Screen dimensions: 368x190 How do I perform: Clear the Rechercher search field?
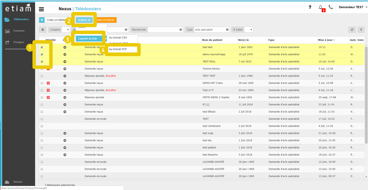[181, 30]
